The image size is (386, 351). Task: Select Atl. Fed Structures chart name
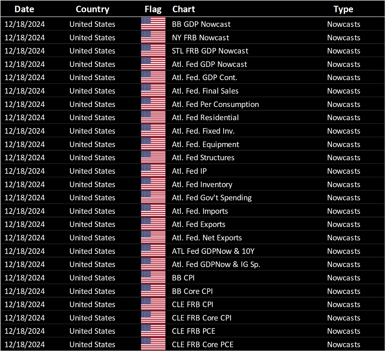[x=203, y=158]
